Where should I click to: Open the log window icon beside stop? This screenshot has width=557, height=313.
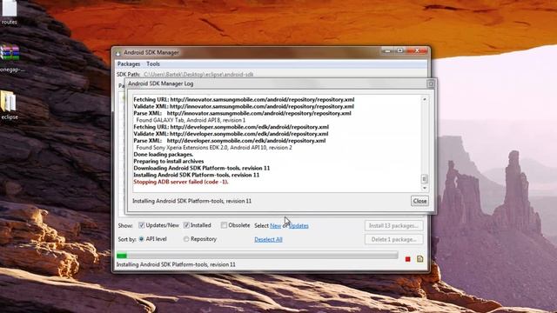(x=419, y=259)
